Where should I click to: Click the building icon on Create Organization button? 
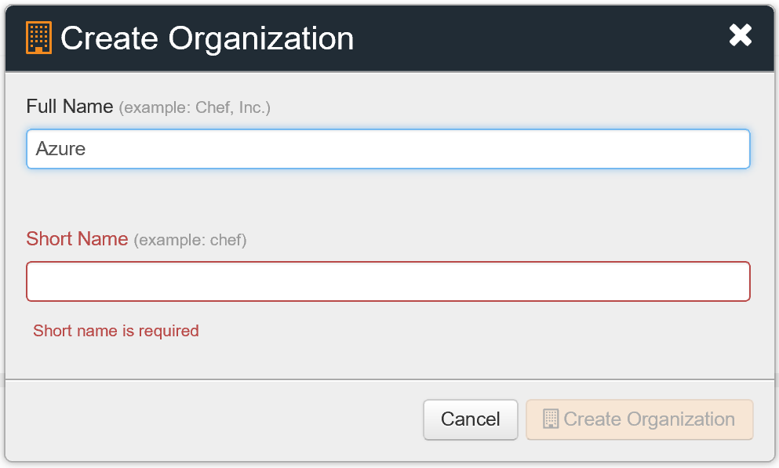(x=551, y=419)
